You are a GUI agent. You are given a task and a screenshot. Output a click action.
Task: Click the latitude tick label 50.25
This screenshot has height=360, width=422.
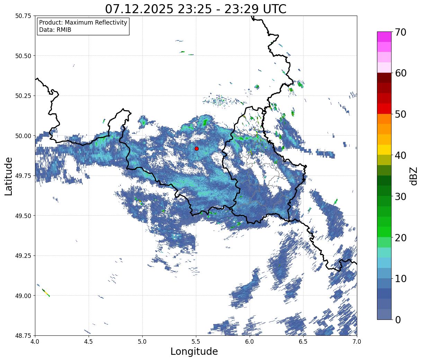[23, 96]
